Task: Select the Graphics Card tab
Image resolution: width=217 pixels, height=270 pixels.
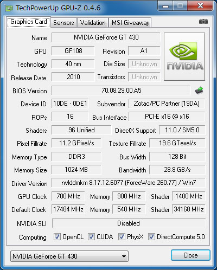Action: point(29,22)
